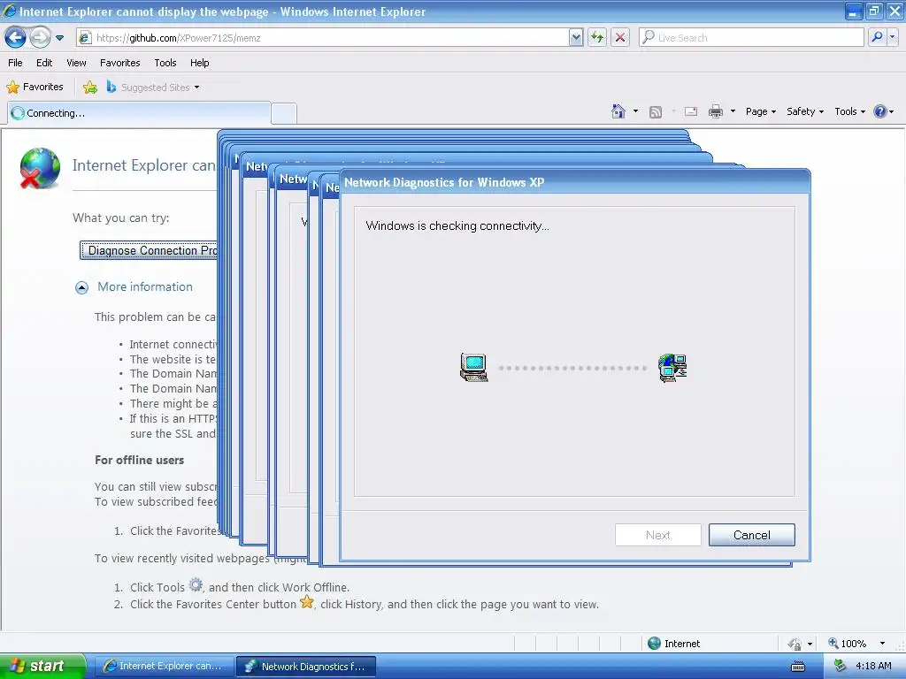The width and height of the screenshot is (906, 679).
Task: Collapse the More information section
Action: [82, 287]
